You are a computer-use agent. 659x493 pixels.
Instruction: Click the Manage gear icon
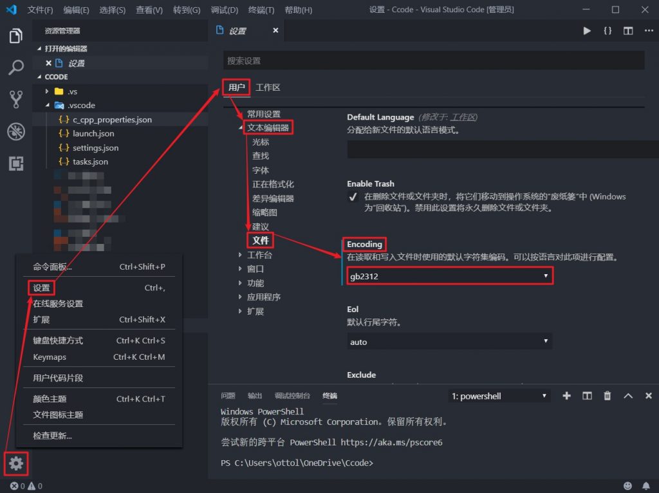[16, 463]
